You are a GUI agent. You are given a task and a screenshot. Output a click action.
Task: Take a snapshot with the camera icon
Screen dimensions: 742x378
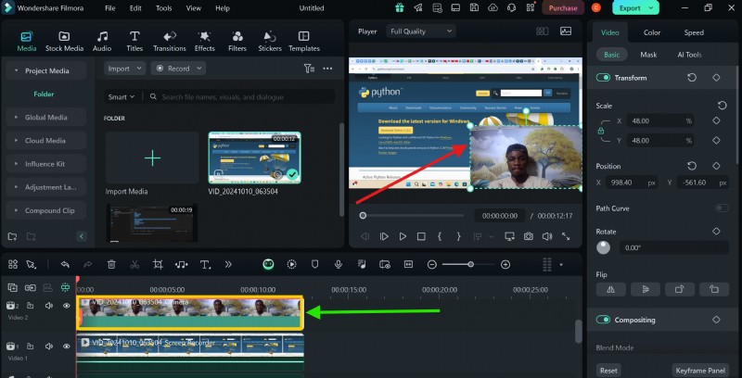coord(528,236)
